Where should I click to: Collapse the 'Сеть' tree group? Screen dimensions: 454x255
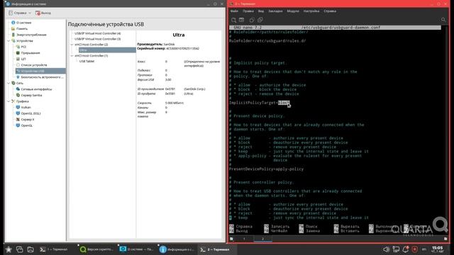9,83
